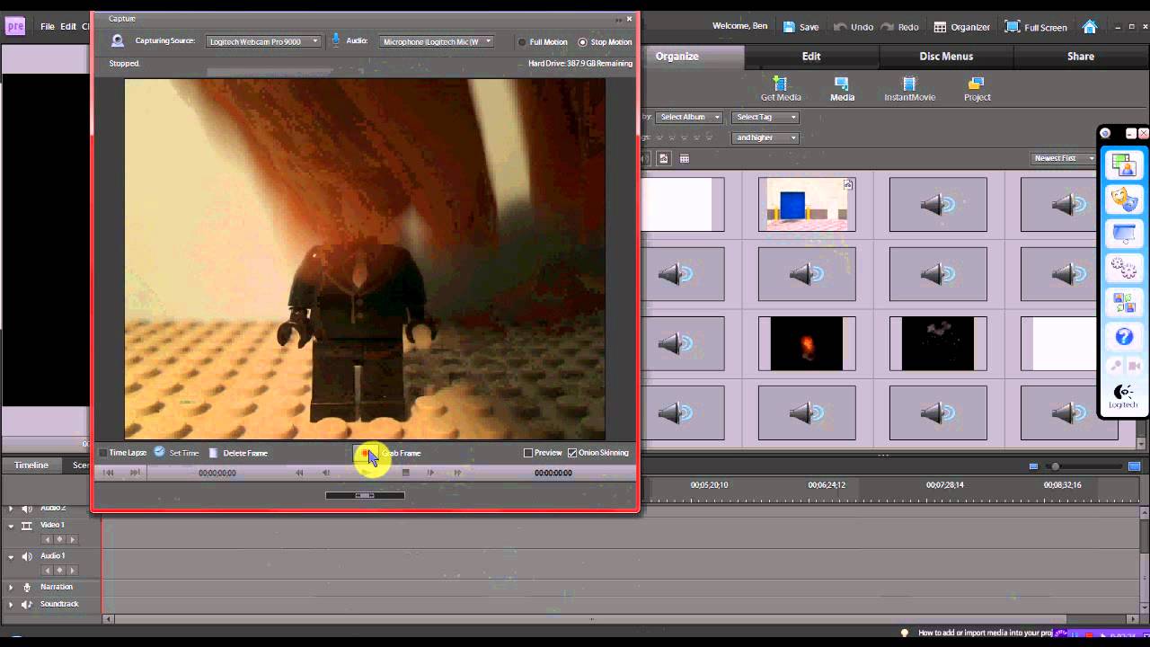This screenshot has width=1150, height=647.
Task: Click rewind button in Capture window
Action: tap(299, 473)
